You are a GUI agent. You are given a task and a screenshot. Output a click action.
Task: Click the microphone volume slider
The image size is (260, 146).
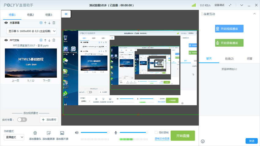[x=133, y=133]
